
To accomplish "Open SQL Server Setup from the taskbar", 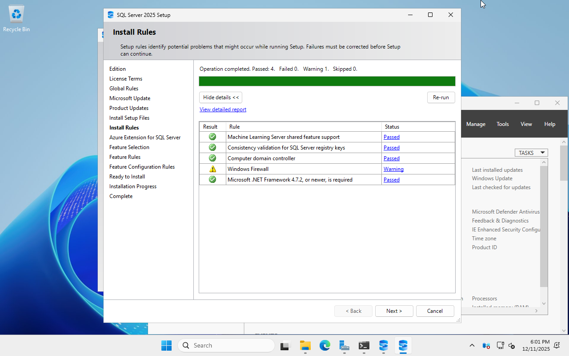I will click(403, 345).
